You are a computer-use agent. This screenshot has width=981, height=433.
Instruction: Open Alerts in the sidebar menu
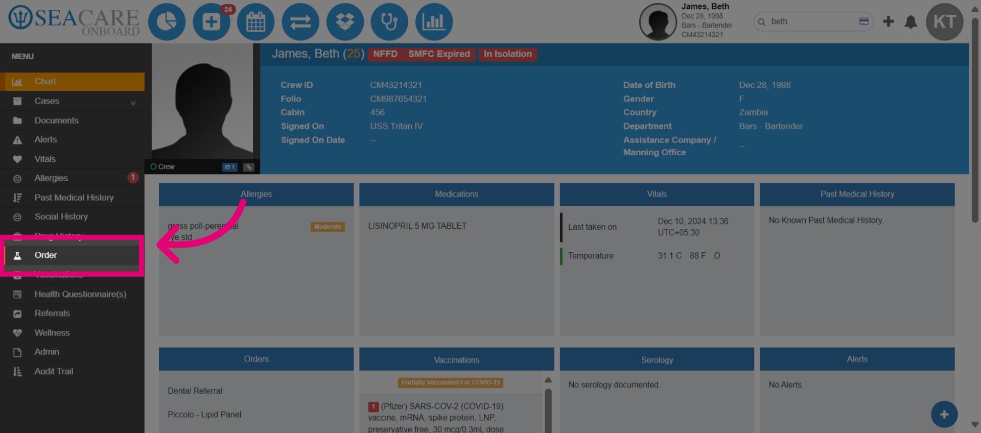point(72,139)
